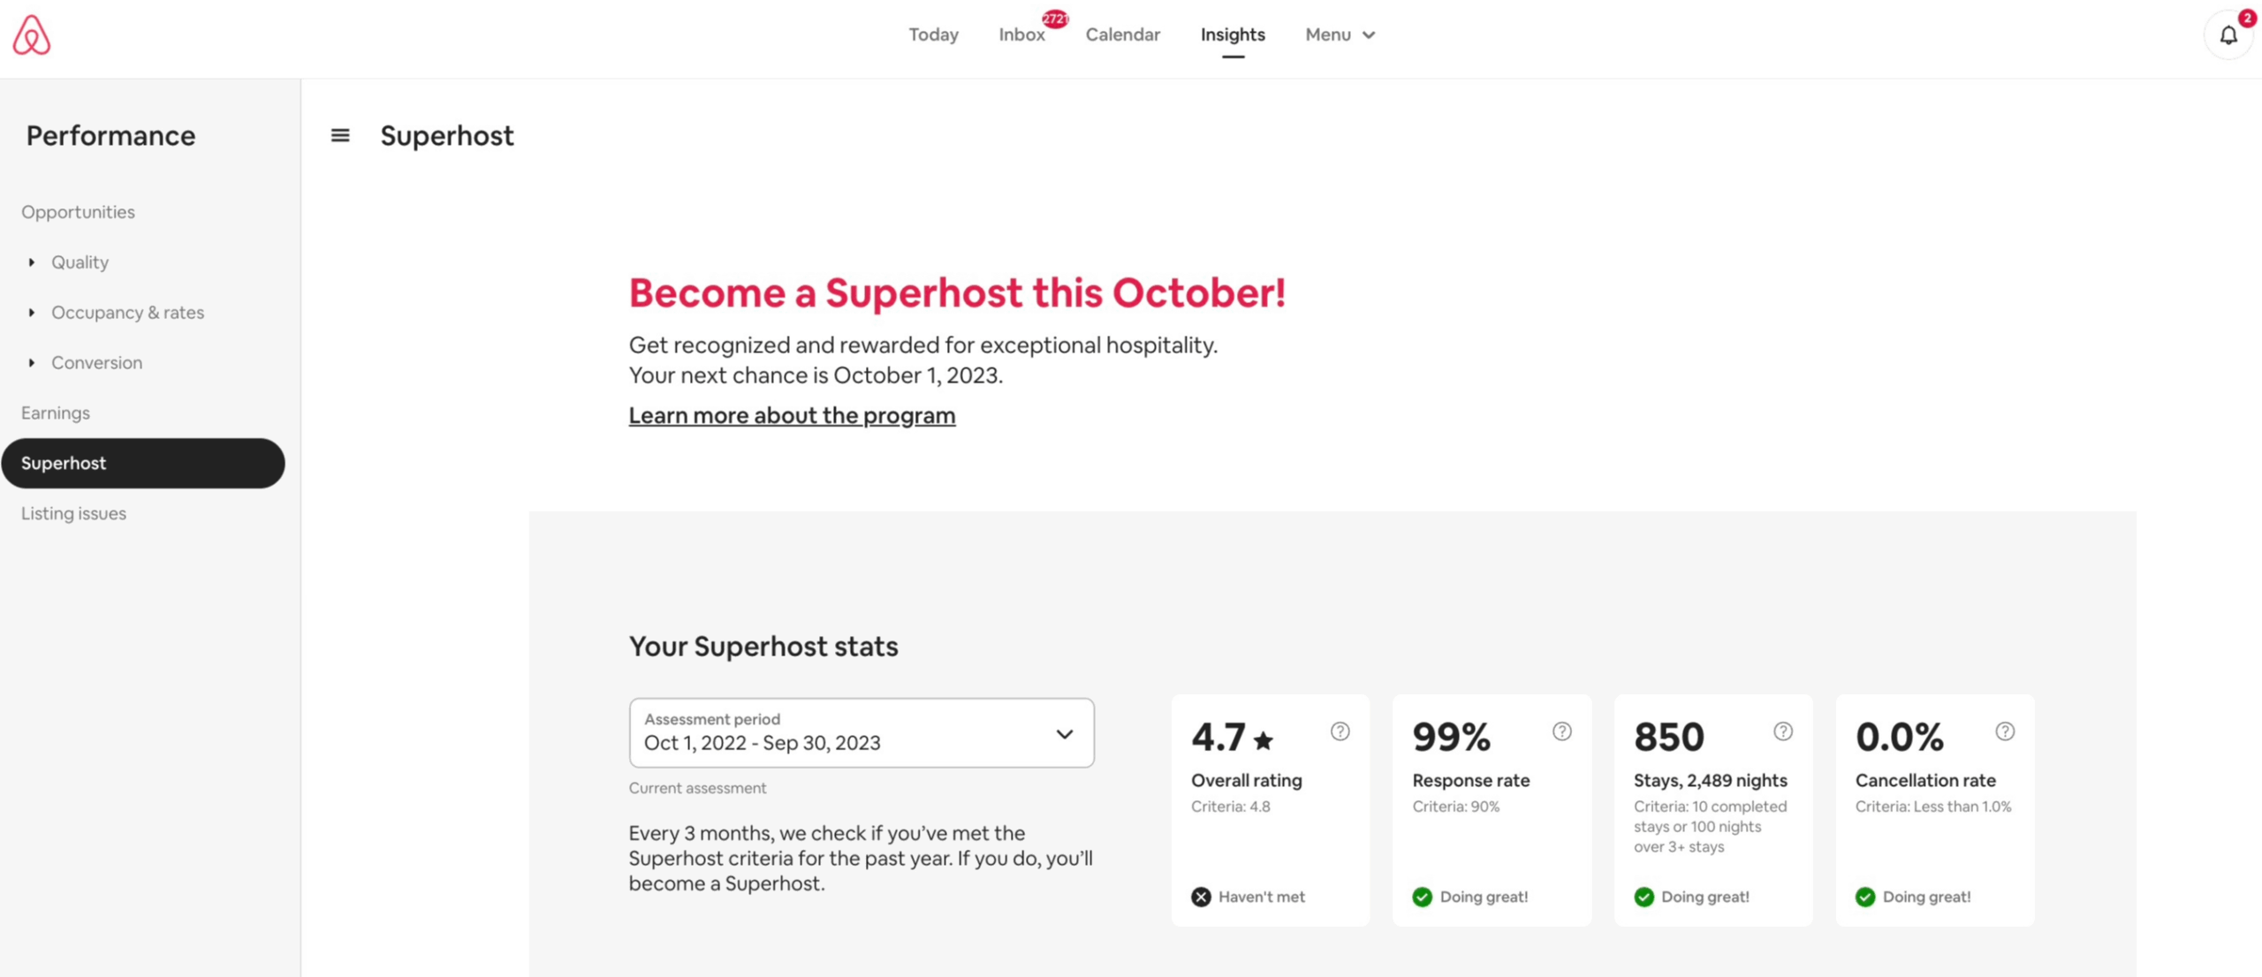Open the Inbox tab
This screenshot has width=2262, height=977.
coord(1021,34)
